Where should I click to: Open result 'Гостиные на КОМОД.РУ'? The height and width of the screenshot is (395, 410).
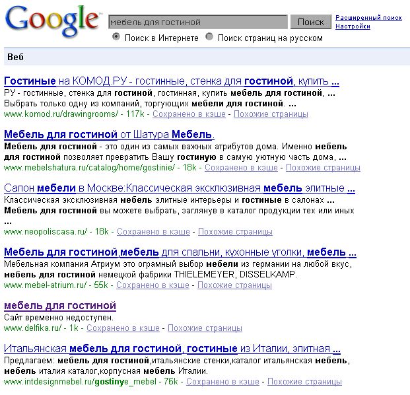[x=172, y=81]
